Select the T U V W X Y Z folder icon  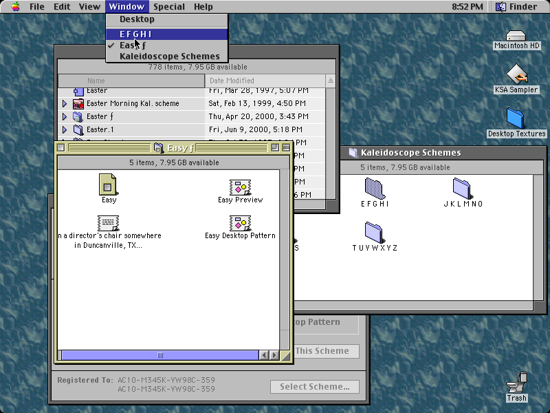click(x=375, y=232)
